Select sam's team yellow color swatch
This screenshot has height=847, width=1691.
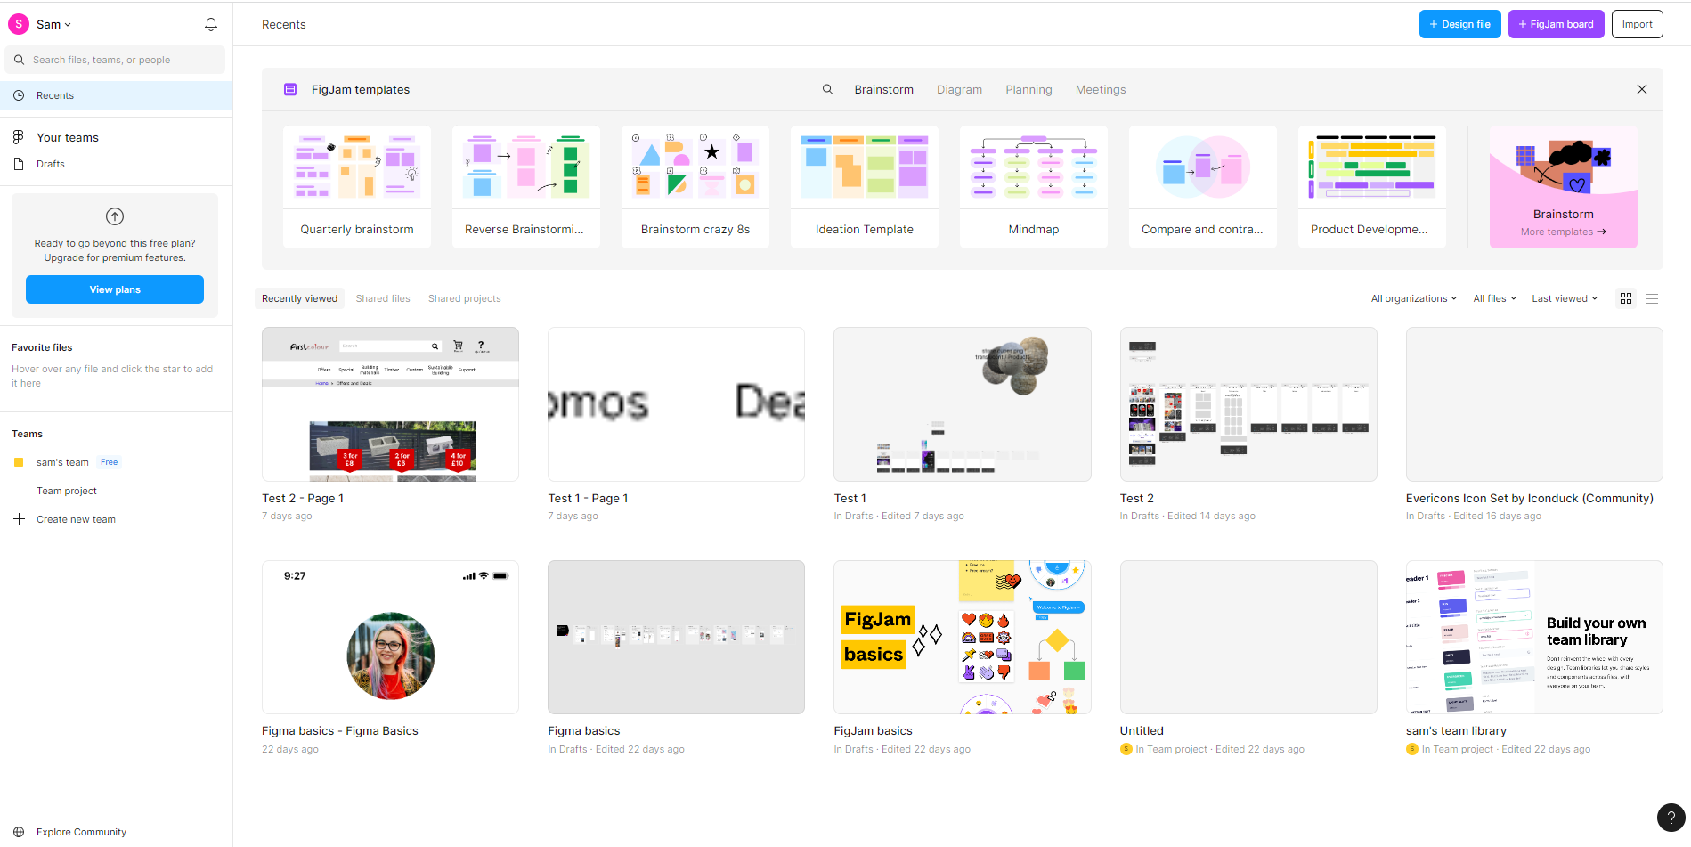pos(19,462)
